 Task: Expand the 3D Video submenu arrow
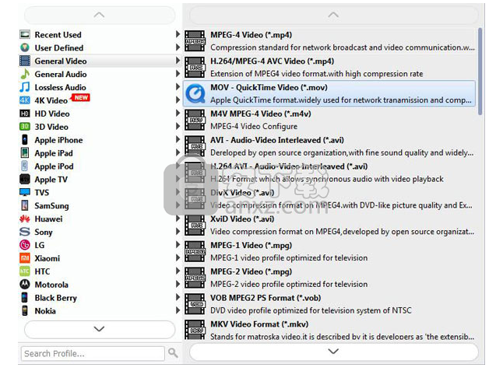coord(178,127)
